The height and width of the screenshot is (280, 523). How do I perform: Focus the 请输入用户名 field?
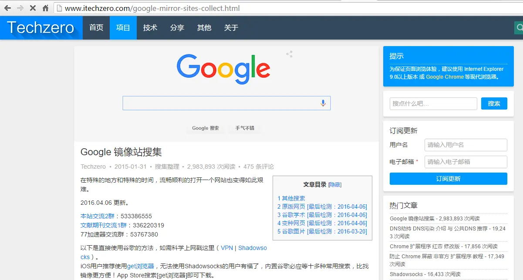466,145
